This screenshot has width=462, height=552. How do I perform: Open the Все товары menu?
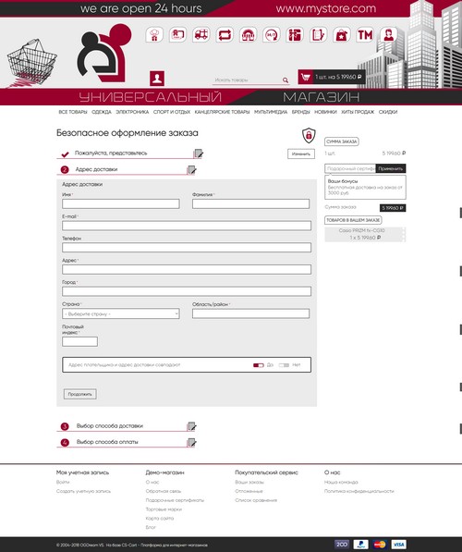tap(73, 112)
